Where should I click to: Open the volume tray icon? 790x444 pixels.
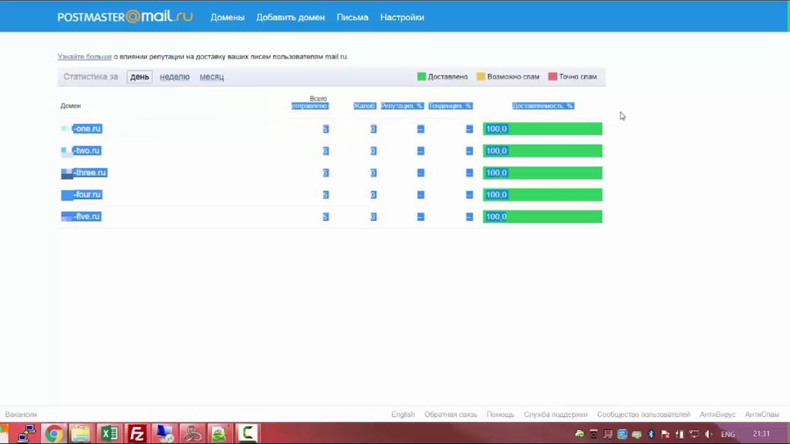pyautogui.click(x=709, y=434)
